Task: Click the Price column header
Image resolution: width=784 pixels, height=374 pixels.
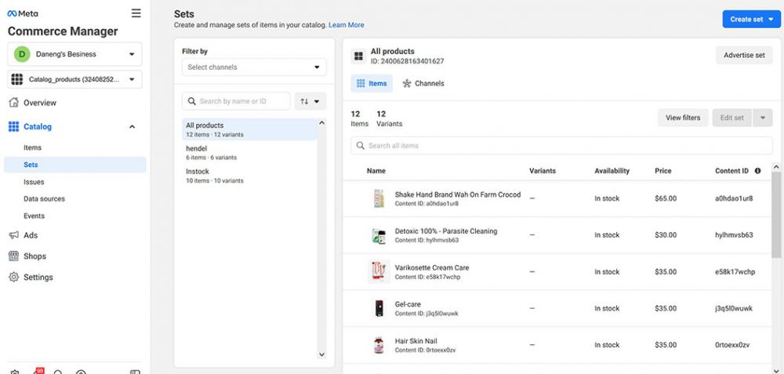Action: (663, 170)
